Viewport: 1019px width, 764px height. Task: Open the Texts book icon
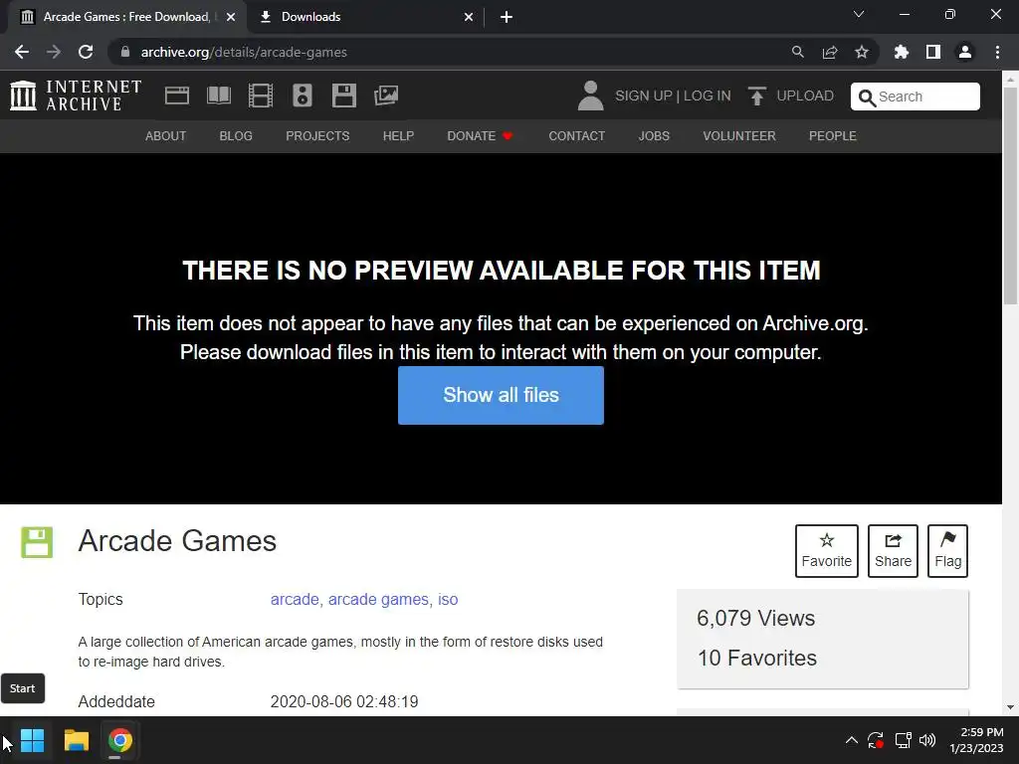[218, 95]
